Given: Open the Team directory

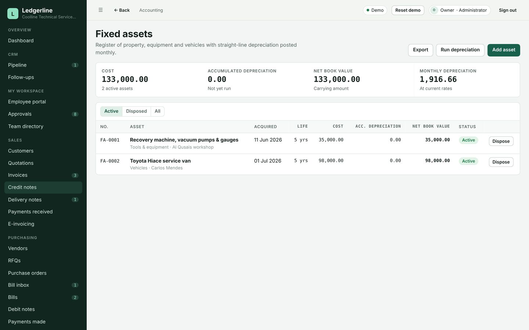Looking at the screenshot, I should point(43,126).
